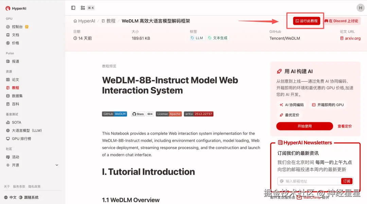This screenshot has width=367, height=204.
Task: Click the GitHub WeDLM badge
Action: click(x=115, y=114)
